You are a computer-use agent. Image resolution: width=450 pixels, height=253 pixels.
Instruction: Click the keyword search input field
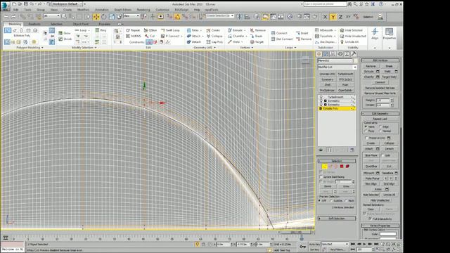(x=325, y=4)
